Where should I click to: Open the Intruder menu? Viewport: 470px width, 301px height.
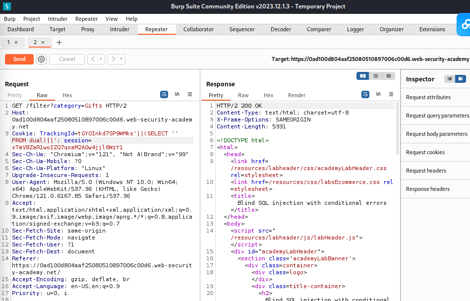tap(58, 19)
